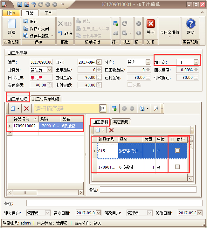Click the barcode scan icon beside the input

point(103,108)
